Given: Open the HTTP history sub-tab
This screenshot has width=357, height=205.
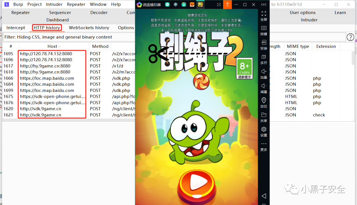Looking at the screenshot, I should (x=47, y=28).
